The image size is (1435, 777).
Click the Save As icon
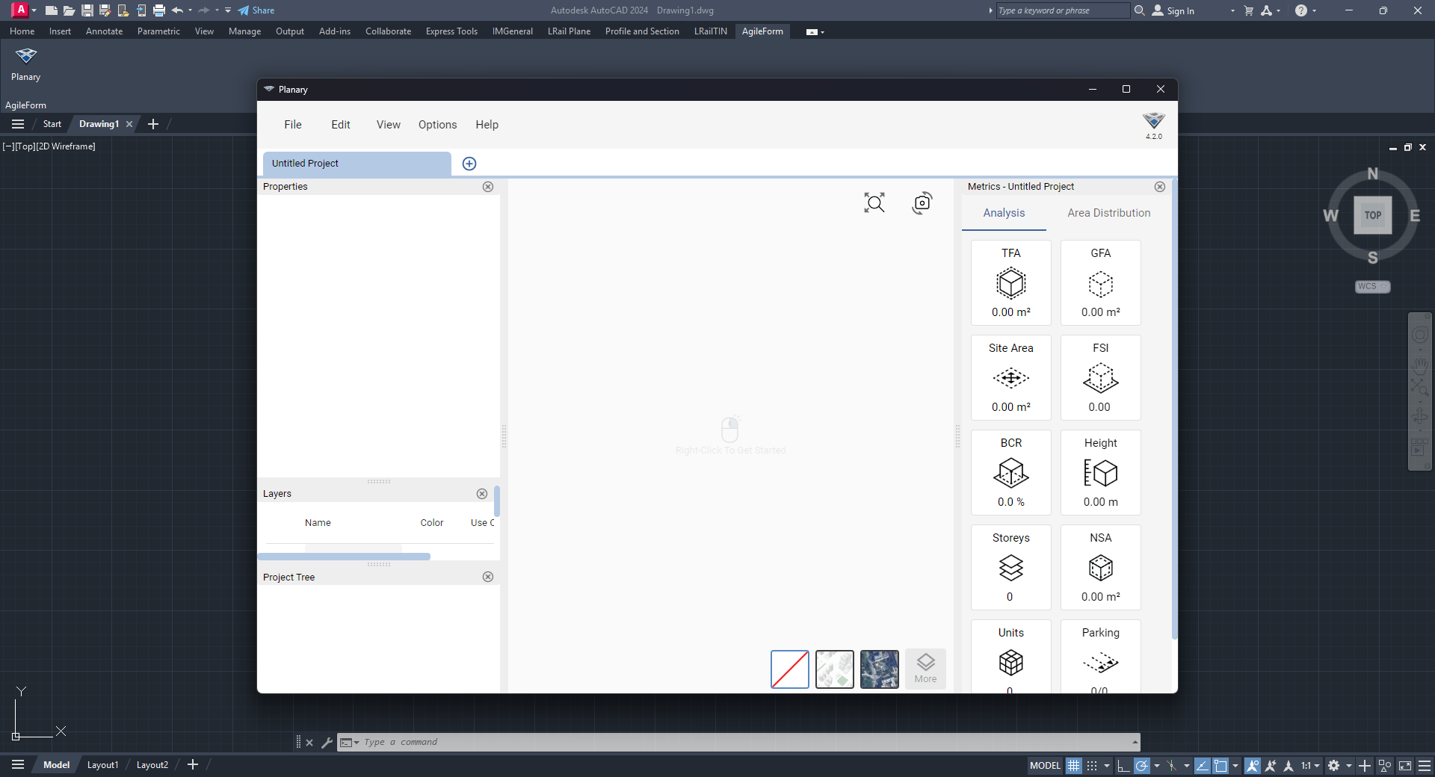click(x=105, y=10)
